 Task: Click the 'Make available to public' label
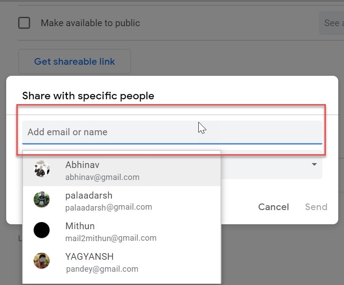(90, 23)
